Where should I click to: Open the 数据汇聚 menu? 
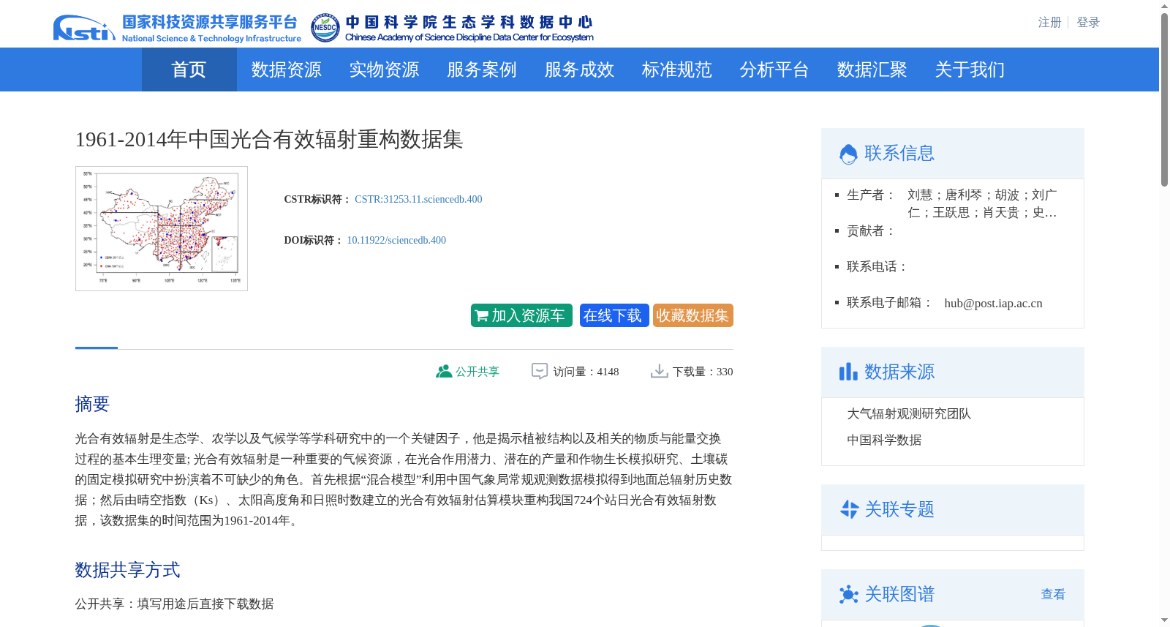click(x=872, y=70)
